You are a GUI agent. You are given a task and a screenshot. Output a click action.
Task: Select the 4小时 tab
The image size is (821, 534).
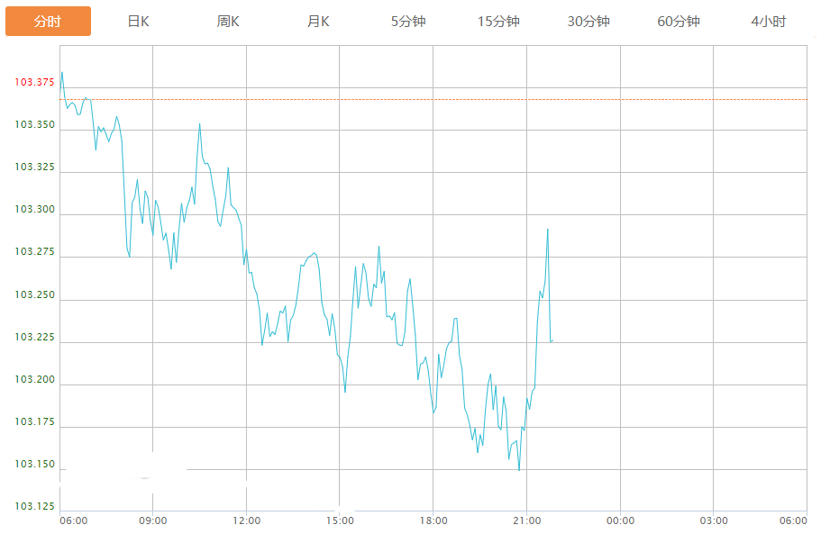[768, 22]
